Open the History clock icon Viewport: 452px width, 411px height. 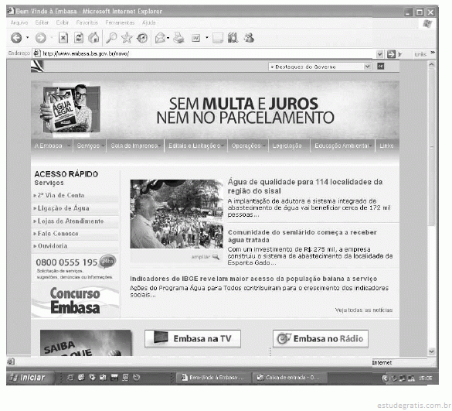(x=142, y=38)
